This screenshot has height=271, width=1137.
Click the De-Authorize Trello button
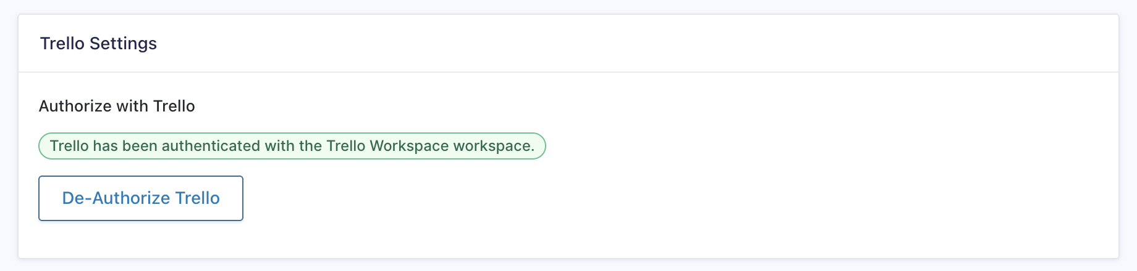pyautogui.click(x=141, y=198)
